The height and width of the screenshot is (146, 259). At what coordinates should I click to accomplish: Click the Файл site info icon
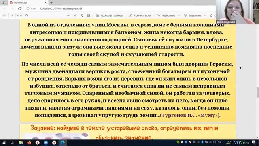[32, 9]
